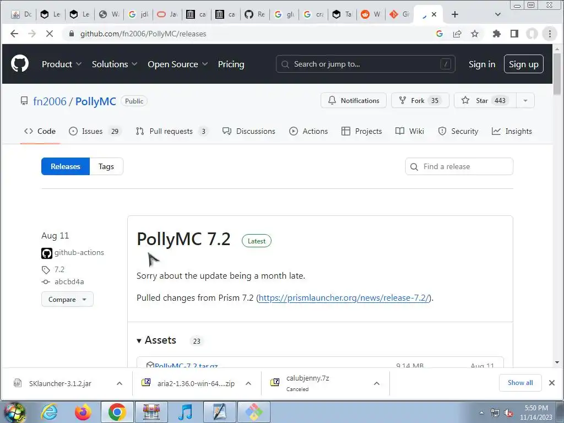Open the GitHub logo home link
The width and height of the screenshot is (564, 423).
tap(20, 64)
